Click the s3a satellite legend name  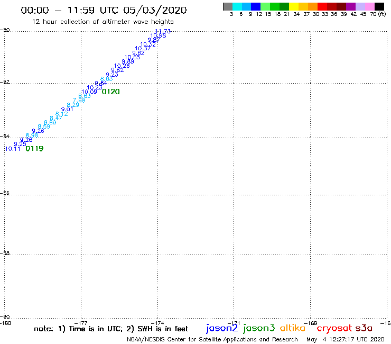point(364,328)
